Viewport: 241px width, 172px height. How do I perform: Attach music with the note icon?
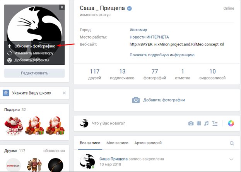206,123
